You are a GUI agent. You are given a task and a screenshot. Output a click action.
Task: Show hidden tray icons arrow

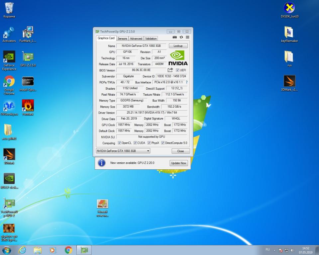tap(274, 250)
